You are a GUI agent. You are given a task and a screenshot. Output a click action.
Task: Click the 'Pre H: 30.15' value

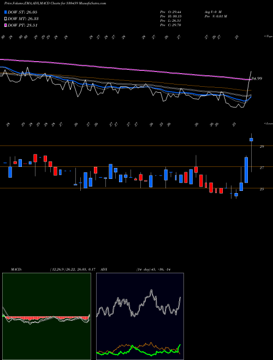pyautogui.click(x=171, y=16)
